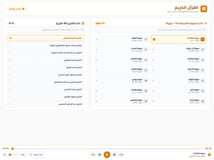Click the 100% volume percentage label
Viewport: 214px width, 160px height.
coord(23,155)
